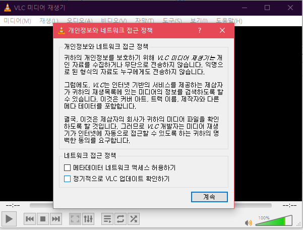The height and width of the screenshot is (230, 303).
Task: Close the 개인정보와 네트워크 접근 정책 dialog
Action: click(x=222, y=30)
